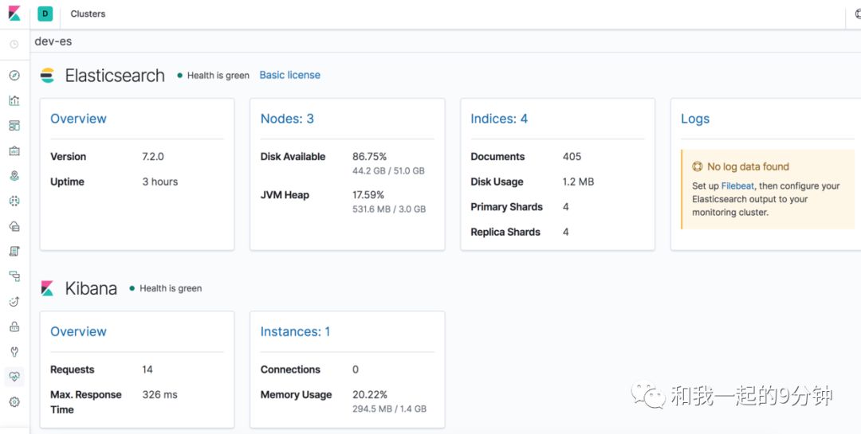Image resolution: width=861 pixels, height=434 pixels.
Task: Open the Indices: 4 link
Action: (499, 119)
